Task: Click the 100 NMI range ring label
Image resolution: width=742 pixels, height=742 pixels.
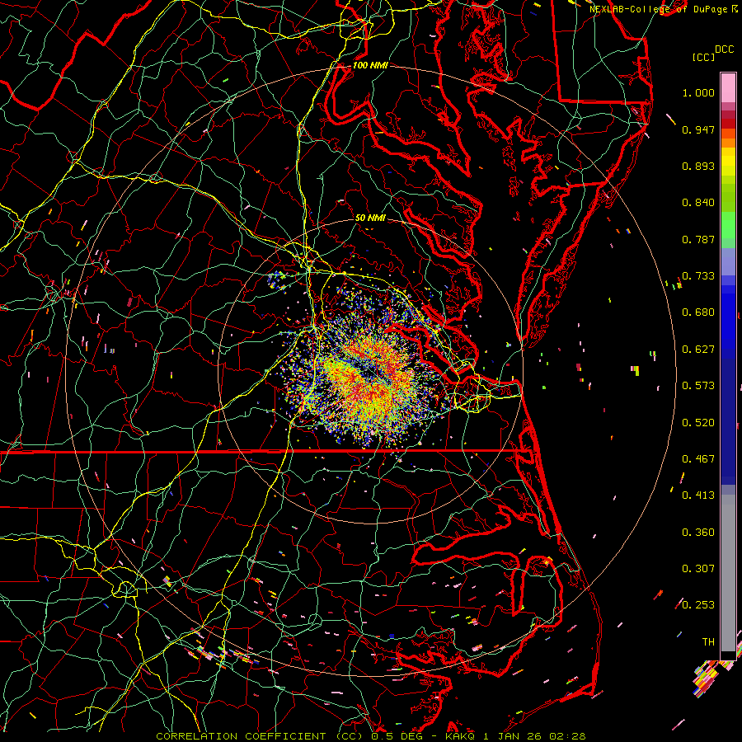Action: 370,65
